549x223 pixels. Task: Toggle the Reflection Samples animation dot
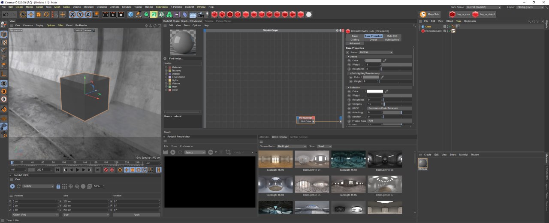[x=349, y=104]
